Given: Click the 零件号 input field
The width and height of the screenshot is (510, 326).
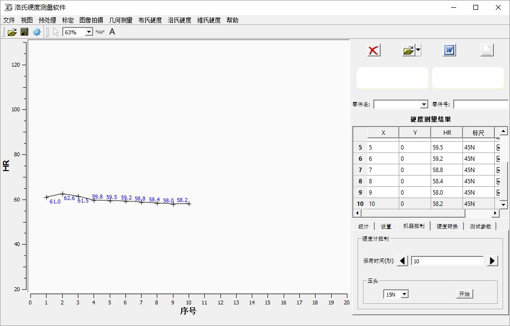Looking at the screenshot, I should [481, 104].
